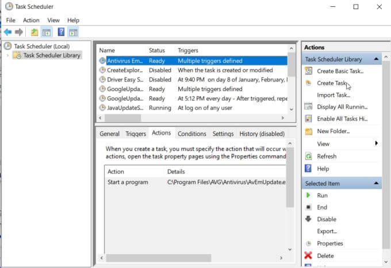Viewport: 391px width, 268px height.
Task: Click the blue Help toolbar icon
Action: [61, 32]
